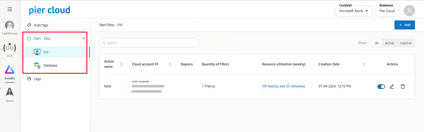424x132 pixels.
Task: Open the Space rocket icon
Action: point(10,92)
